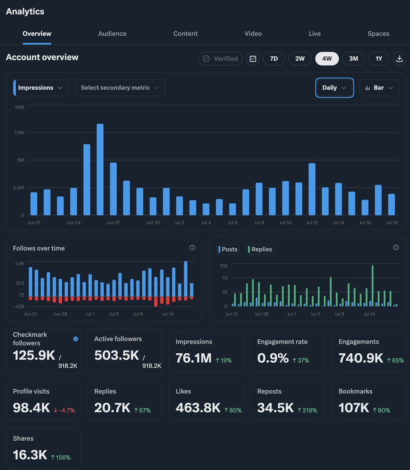The image size is (410, 470).
Task: Switch to the Live tab
Action: click(314, 34)
